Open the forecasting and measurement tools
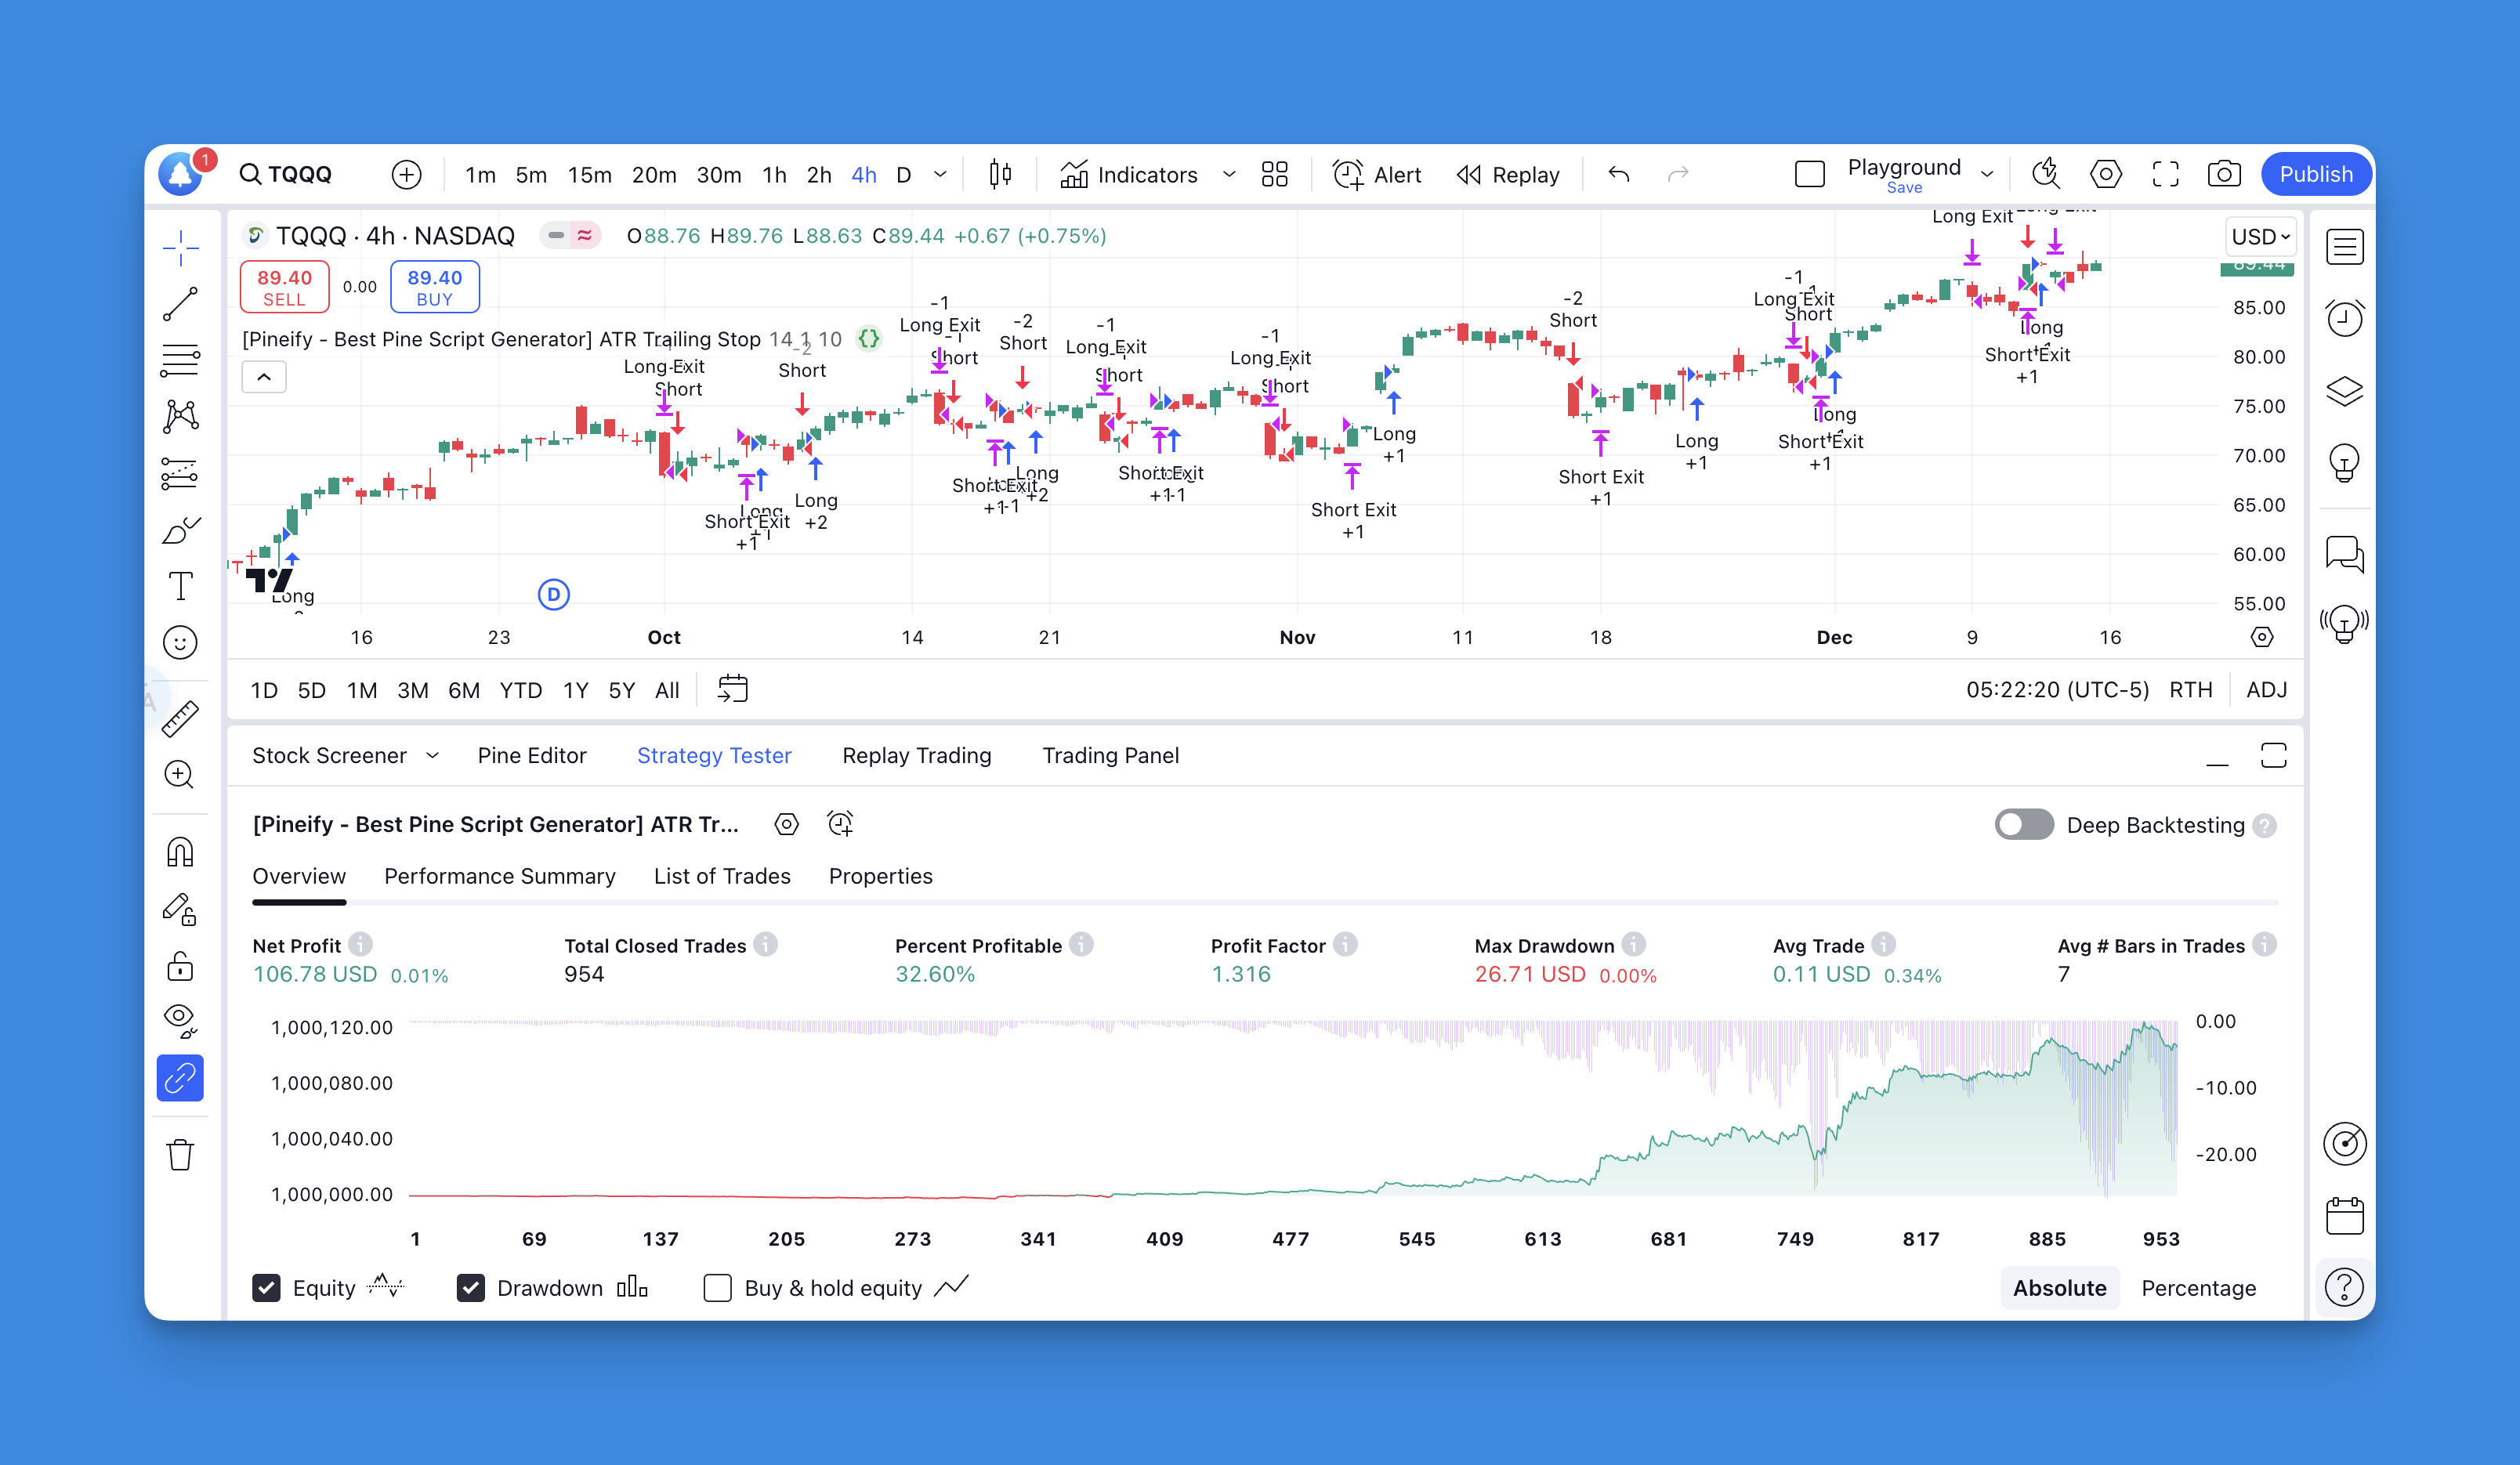The image size is (2520, 1465). point(180,473)
